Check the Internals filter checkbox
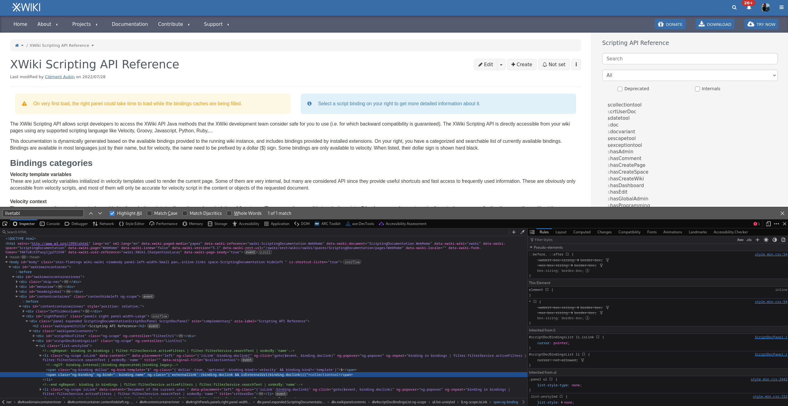 point(697,89)
